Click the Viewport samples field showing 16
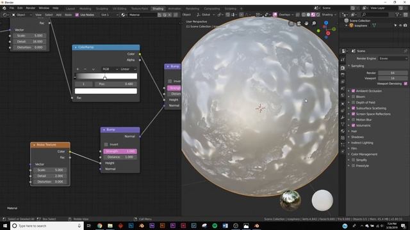The height and width of the screenshot is (230, 410). point(393,78)
